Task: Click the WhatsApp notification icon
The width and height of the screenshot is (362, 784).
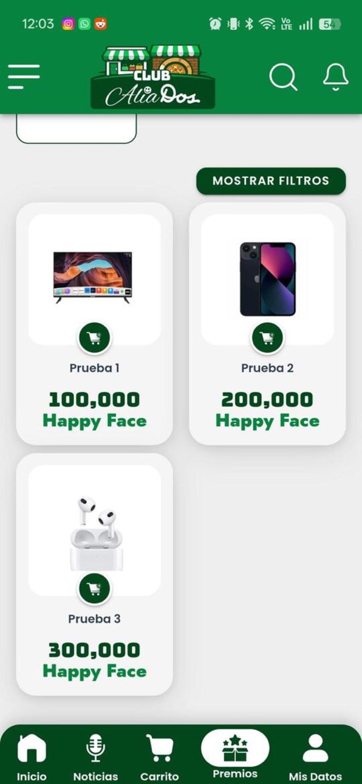Action: pyautogui.click(x=84, y=24)
